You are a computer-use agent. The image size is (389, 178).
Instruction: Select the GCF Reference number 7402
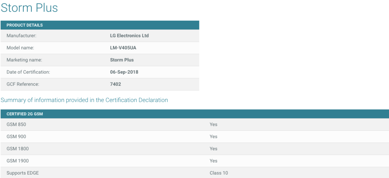(x=115, y=84)
